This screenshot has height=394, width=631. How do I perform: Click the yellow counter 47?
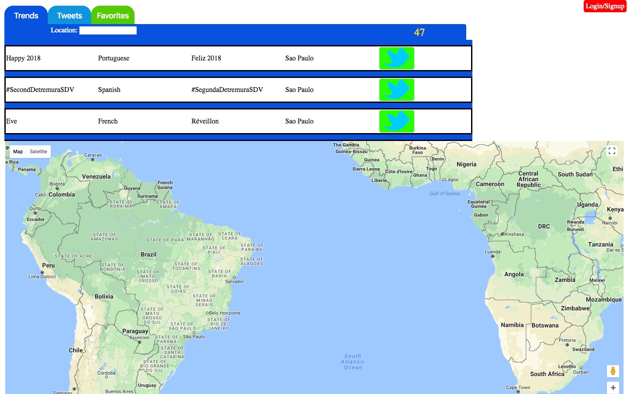419,32
